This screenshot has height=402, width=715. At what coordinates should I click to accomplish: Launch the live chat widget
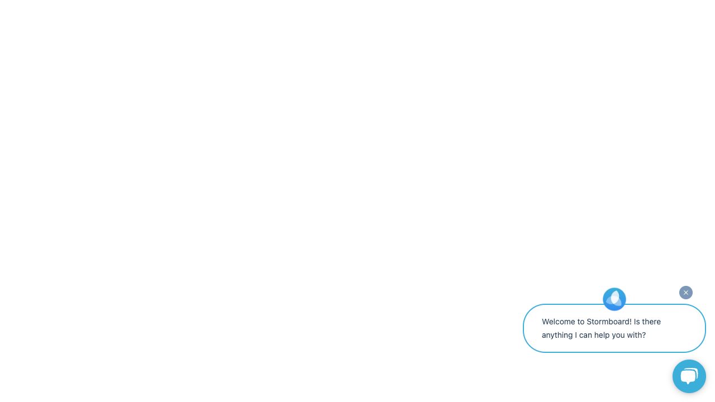pos(689,376)
